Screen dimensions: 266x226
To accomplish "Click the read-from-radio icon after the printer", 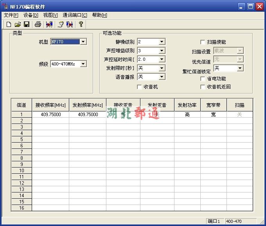I will [49, 24].
